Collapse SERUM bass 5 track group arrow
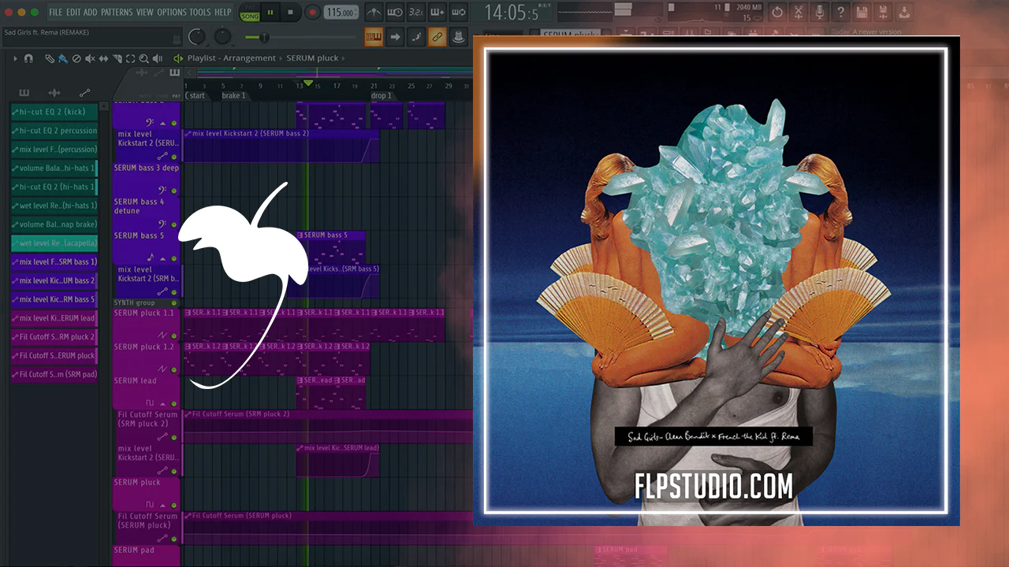Image resolution: width=1009 pixels, height=567 pixels. coord(162,258)
